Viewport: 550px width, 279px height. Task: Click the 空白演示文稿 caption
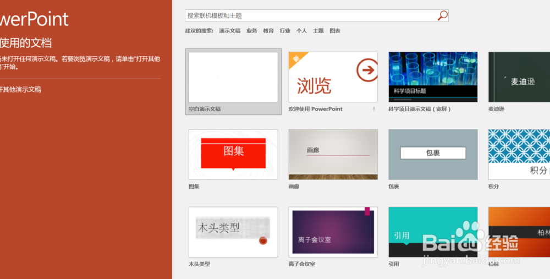(205, 109)
